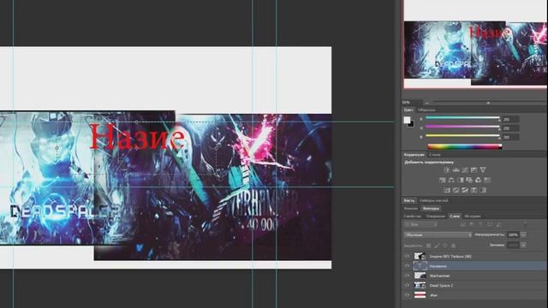Screen dimensions: 548x308
Task: Add a Photo Filter adjustment layer
Action: (469, 181)
